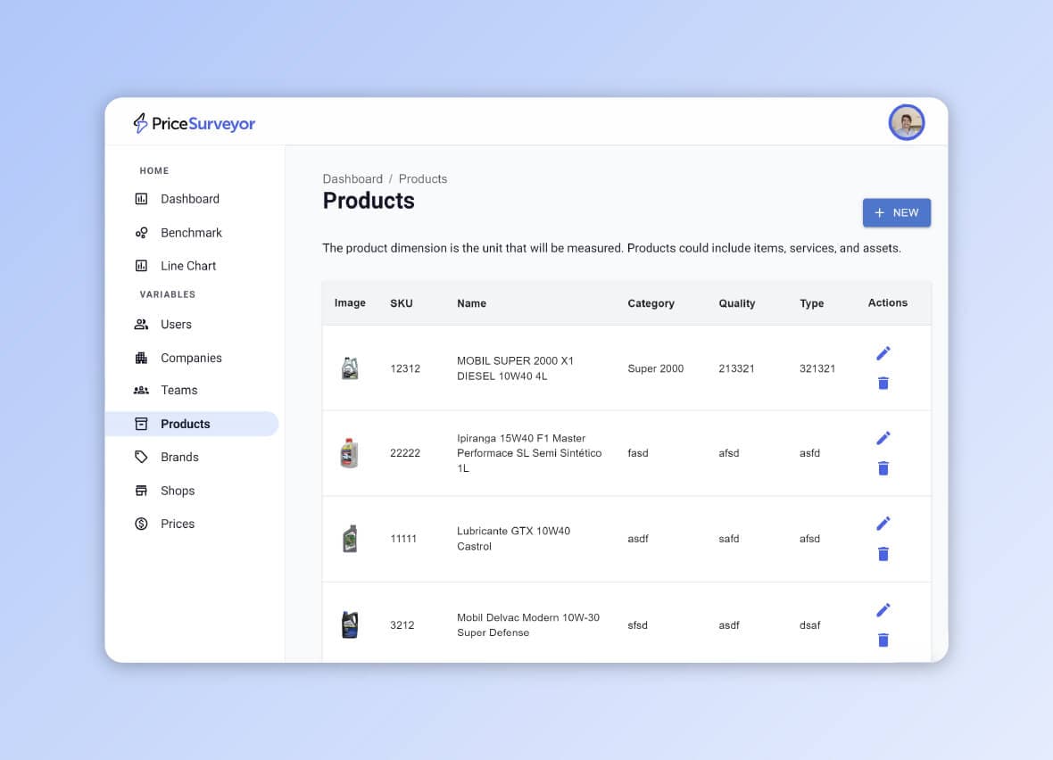Click SKU value 12312

(405, 368)
